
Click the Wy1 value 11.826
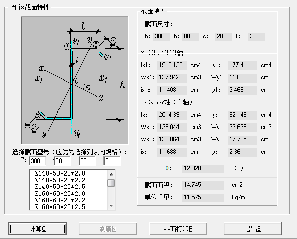(x=242, y=77)
